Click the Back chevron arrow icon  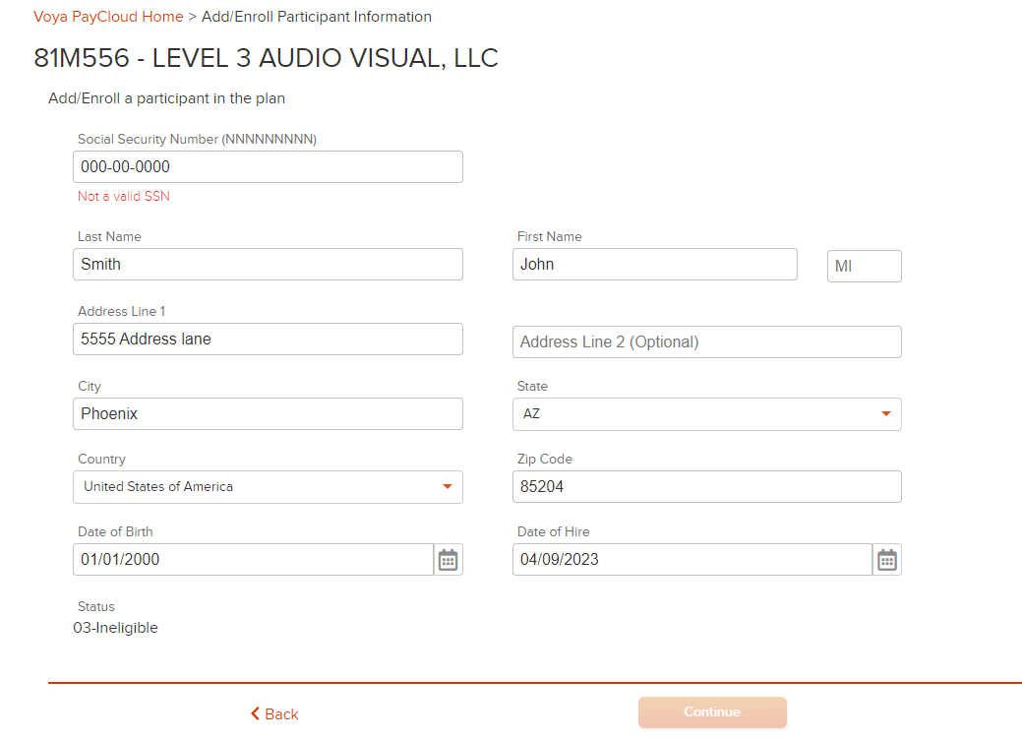coord(255,713)
